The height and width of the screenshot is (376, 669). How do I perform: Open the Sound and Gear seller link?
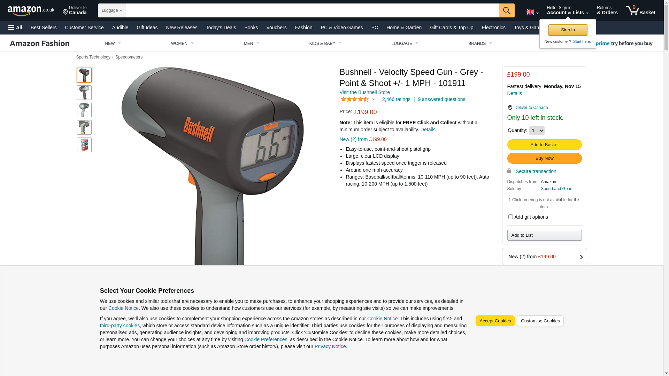556,189
